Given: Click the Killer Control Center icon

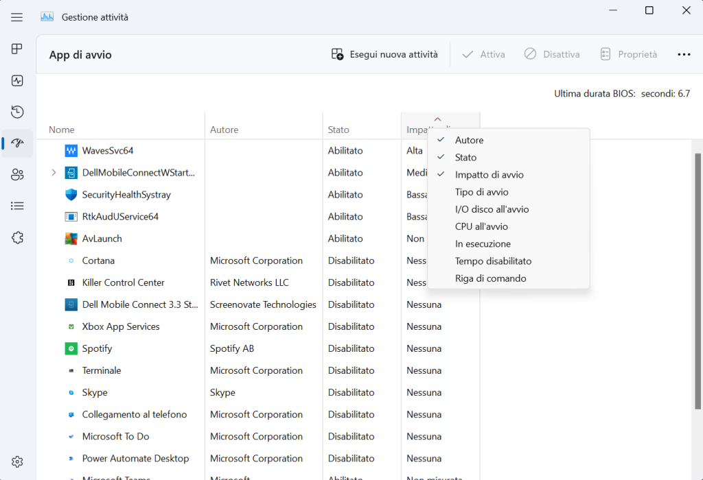Looking at the screenshot, I should click(x=71, y=283).
